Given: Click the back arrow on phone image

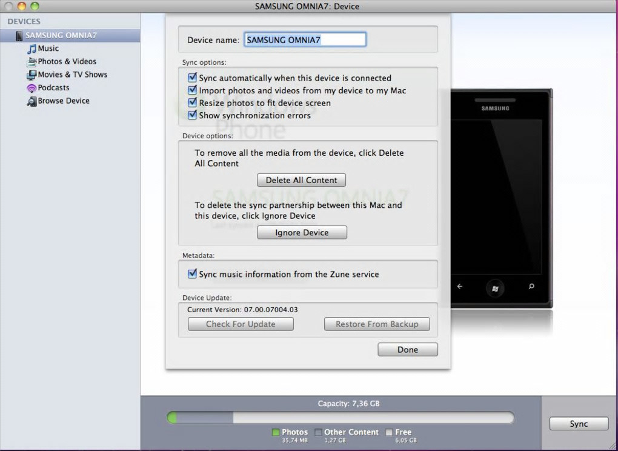Looking at the screenshot, I should (459, 287).
